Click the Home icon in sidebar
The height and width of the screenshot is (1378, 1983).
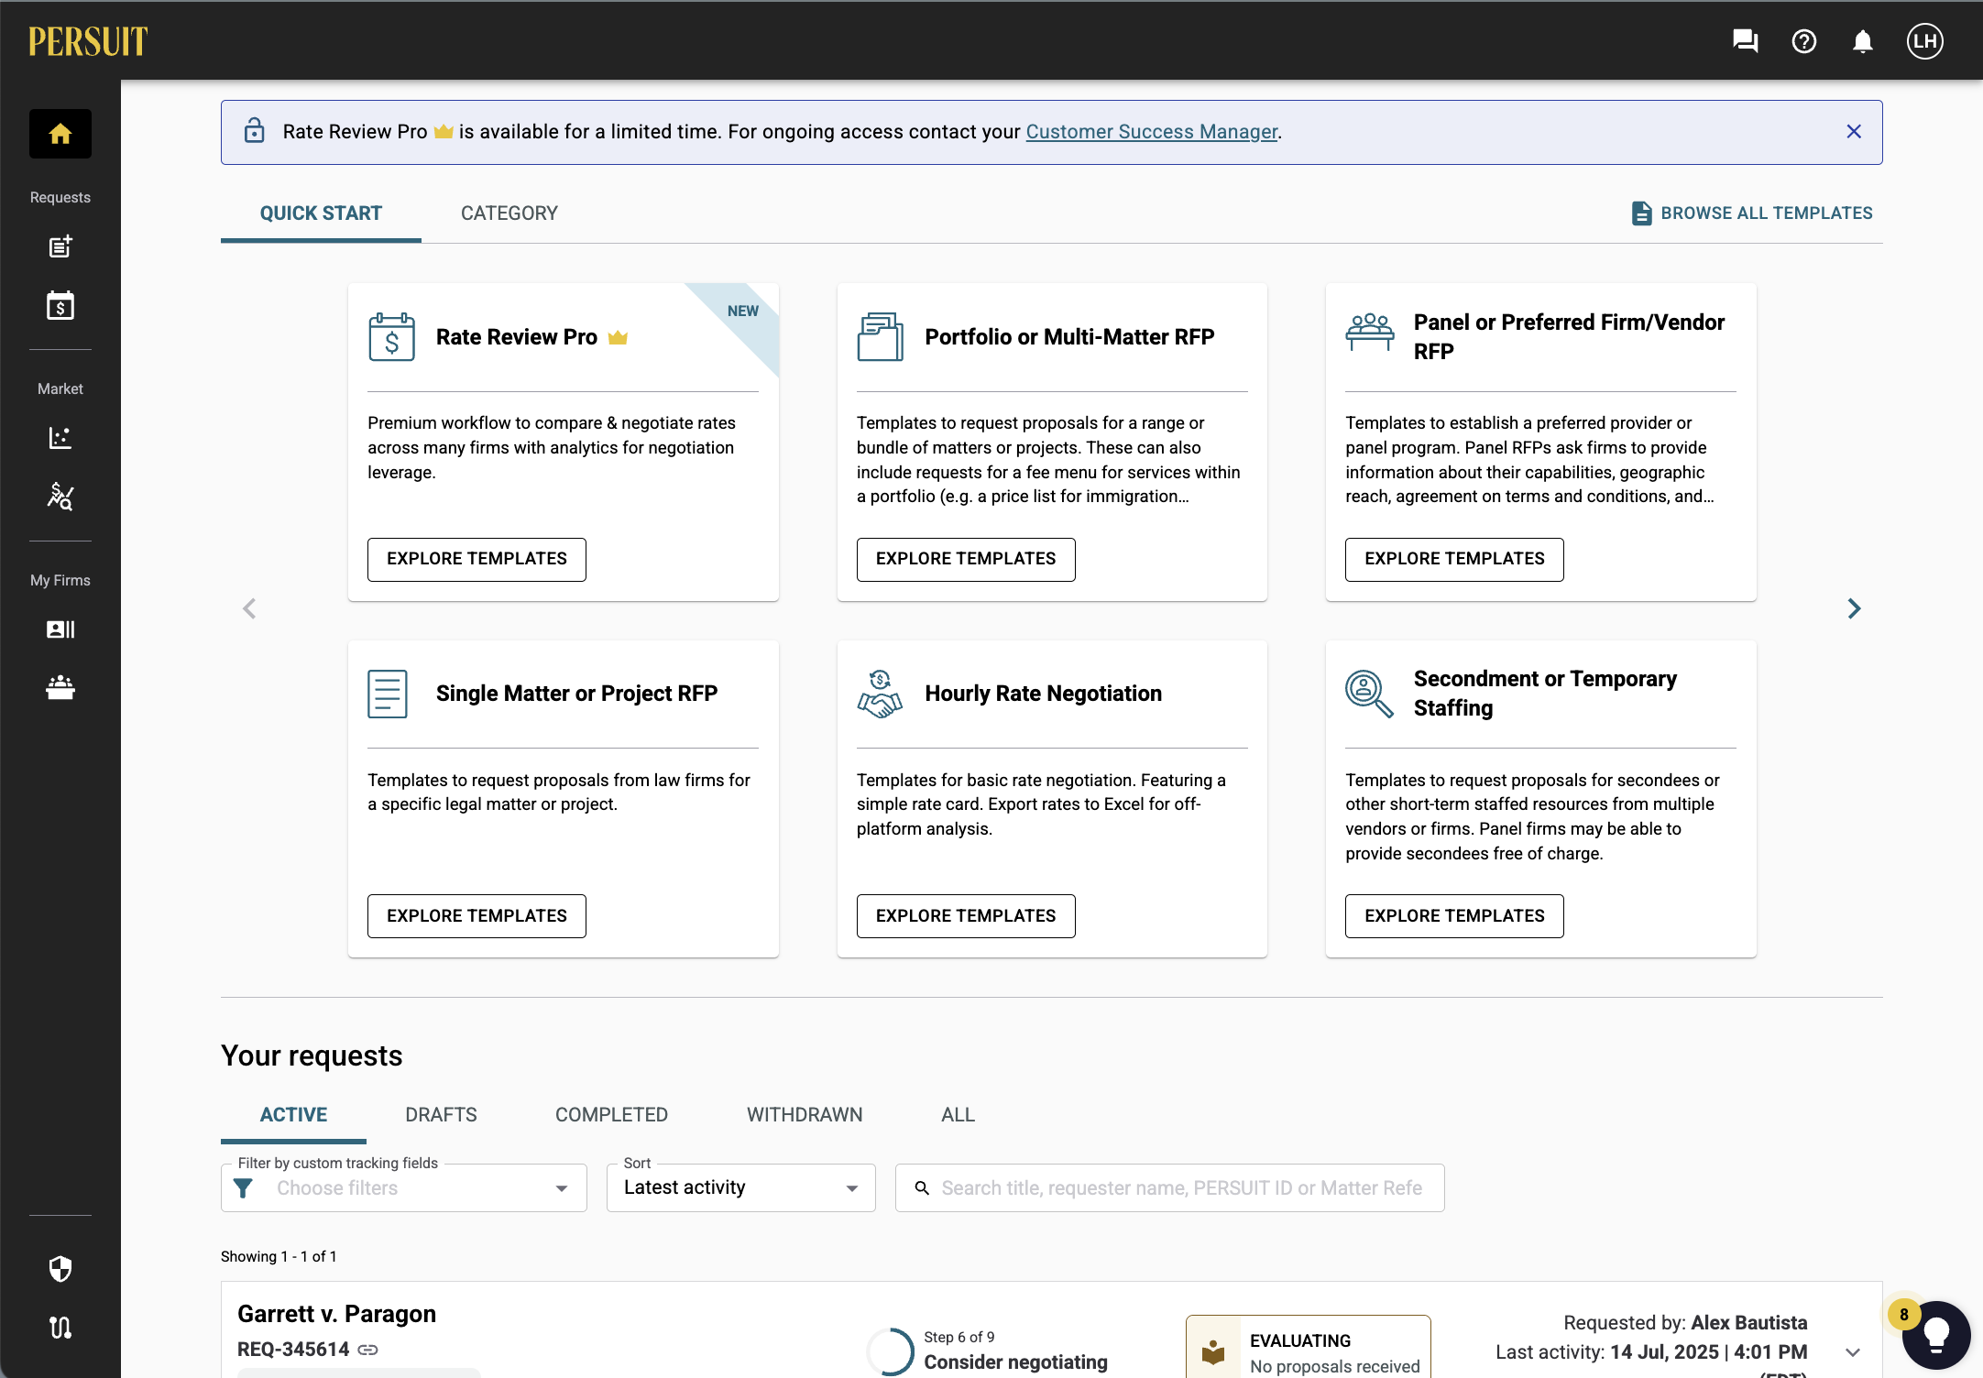pyautogui.click(x=60, y=134)
